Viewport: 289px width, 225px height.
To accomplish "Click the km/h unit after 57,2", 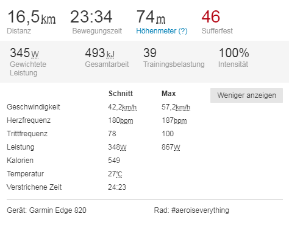I will click(183, 107).
